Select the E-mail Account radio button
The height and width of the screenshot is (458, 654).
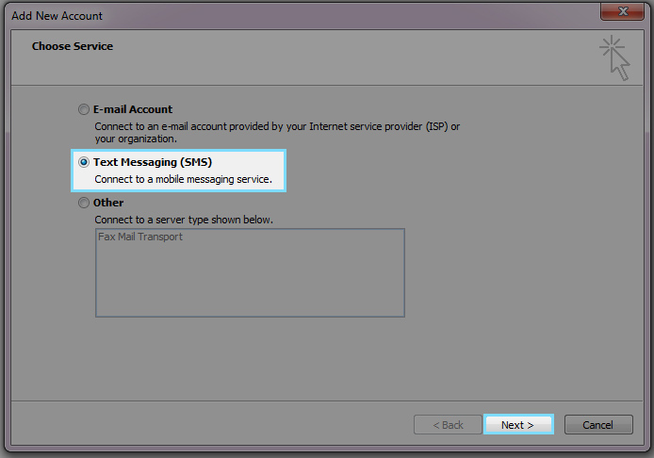84,109
